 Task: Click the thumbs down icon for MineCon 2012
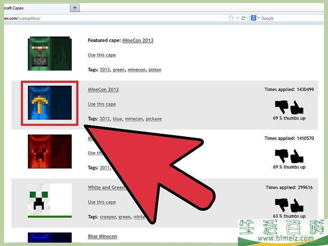pos(282,108)
